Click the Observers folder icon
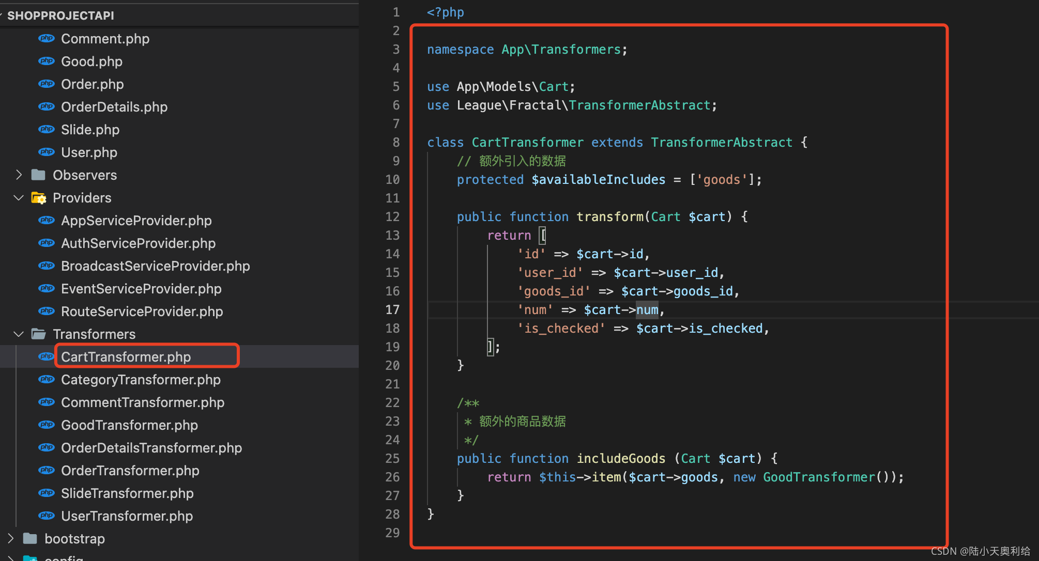 tap(38, 175)
